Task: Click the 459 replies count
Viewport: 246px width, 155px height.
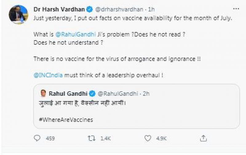Action: [50, 139]
